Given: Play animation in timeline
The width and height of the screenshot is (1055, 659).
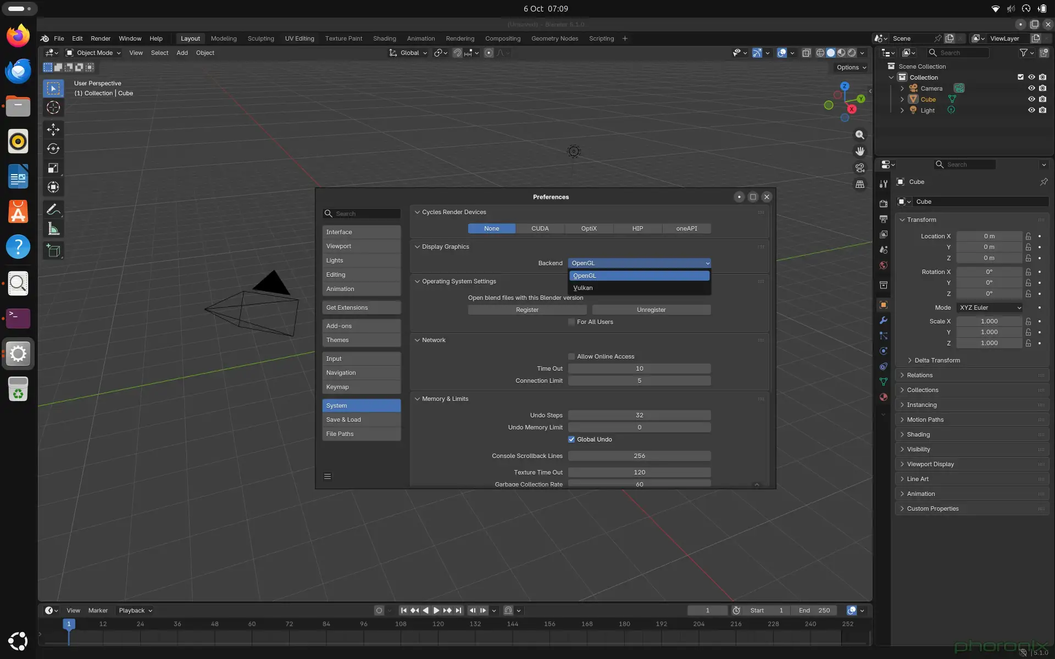Looking at the screenshot, I should [436, 610].
